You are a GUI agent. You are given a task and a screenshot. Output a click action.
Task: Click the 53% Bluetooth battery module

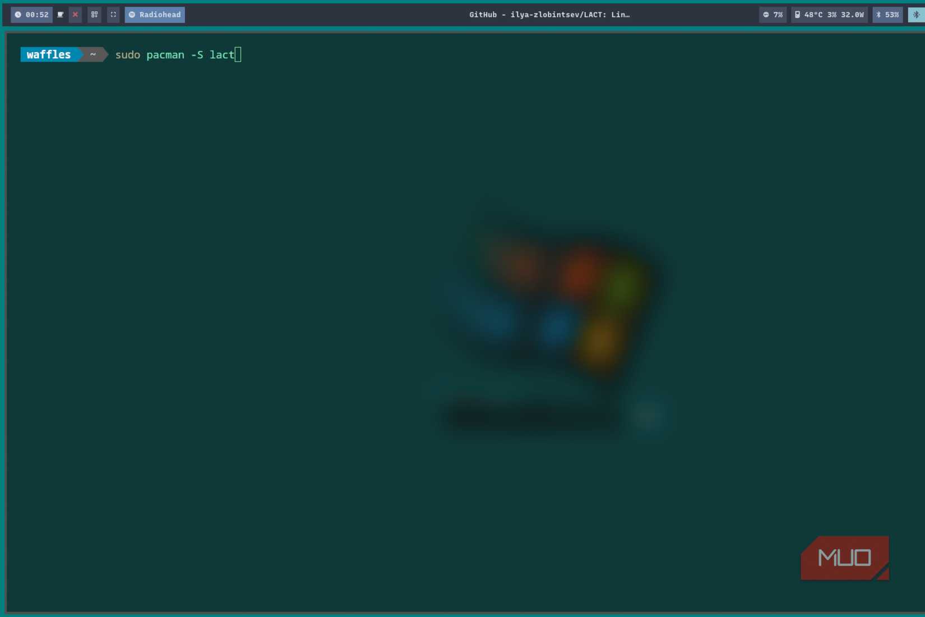coord(887,15)
